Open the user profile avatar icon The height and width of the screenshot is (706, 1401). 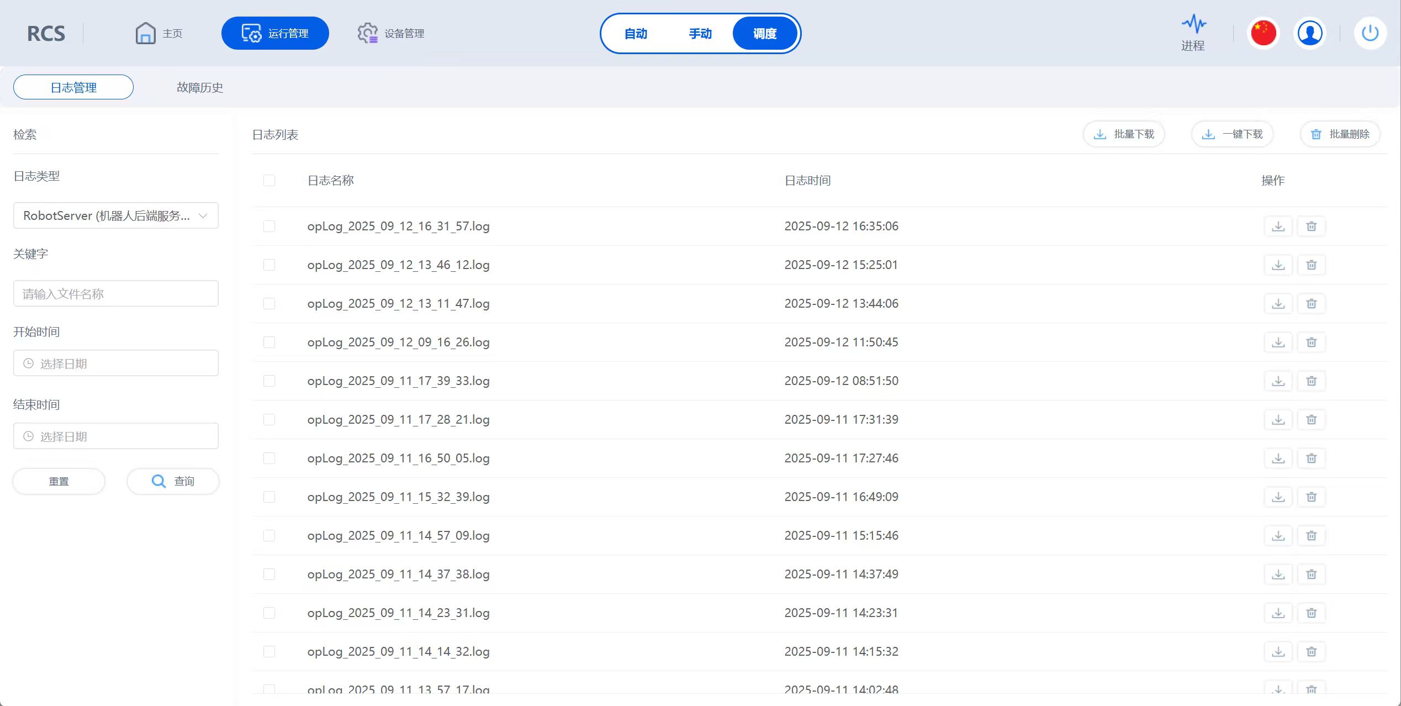[x=1309, y=33]
